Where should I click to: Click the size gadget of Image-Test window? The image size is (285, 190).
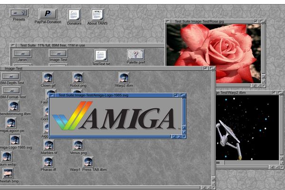[214, 188]
